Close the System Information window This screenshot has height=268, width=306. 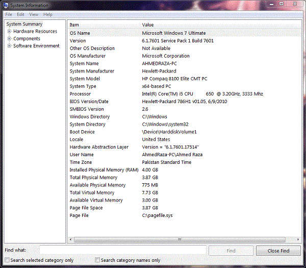[295, 4]
